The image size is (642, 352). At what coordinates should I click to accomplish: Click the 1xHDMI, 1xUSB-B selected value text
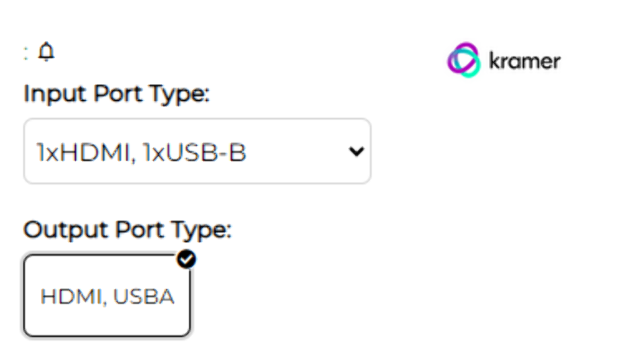click(142, 153)
